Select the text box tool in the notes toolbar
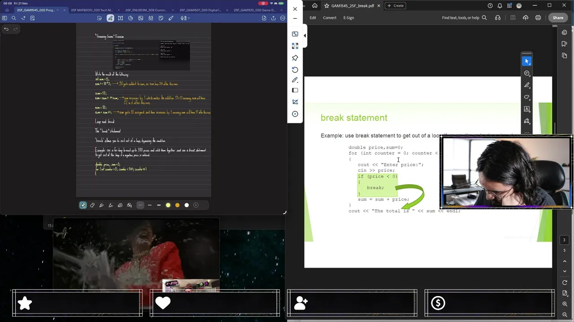 (x=120, y=18)
